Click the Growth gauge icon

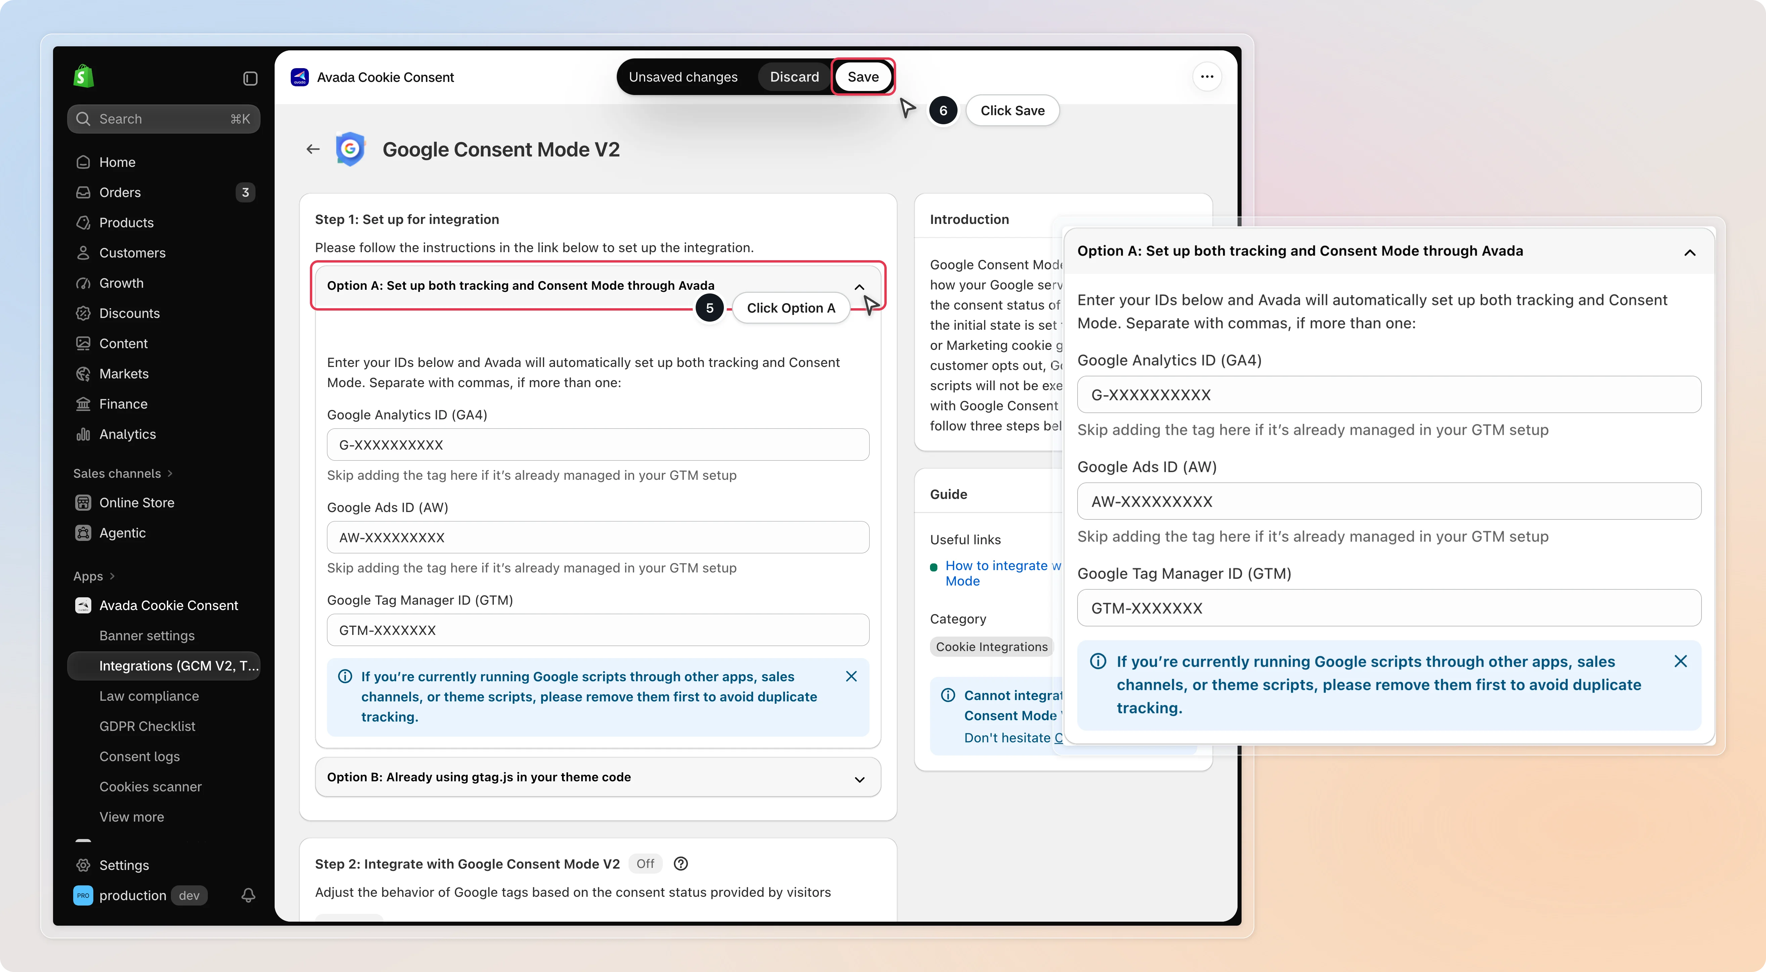pos(83,282)
